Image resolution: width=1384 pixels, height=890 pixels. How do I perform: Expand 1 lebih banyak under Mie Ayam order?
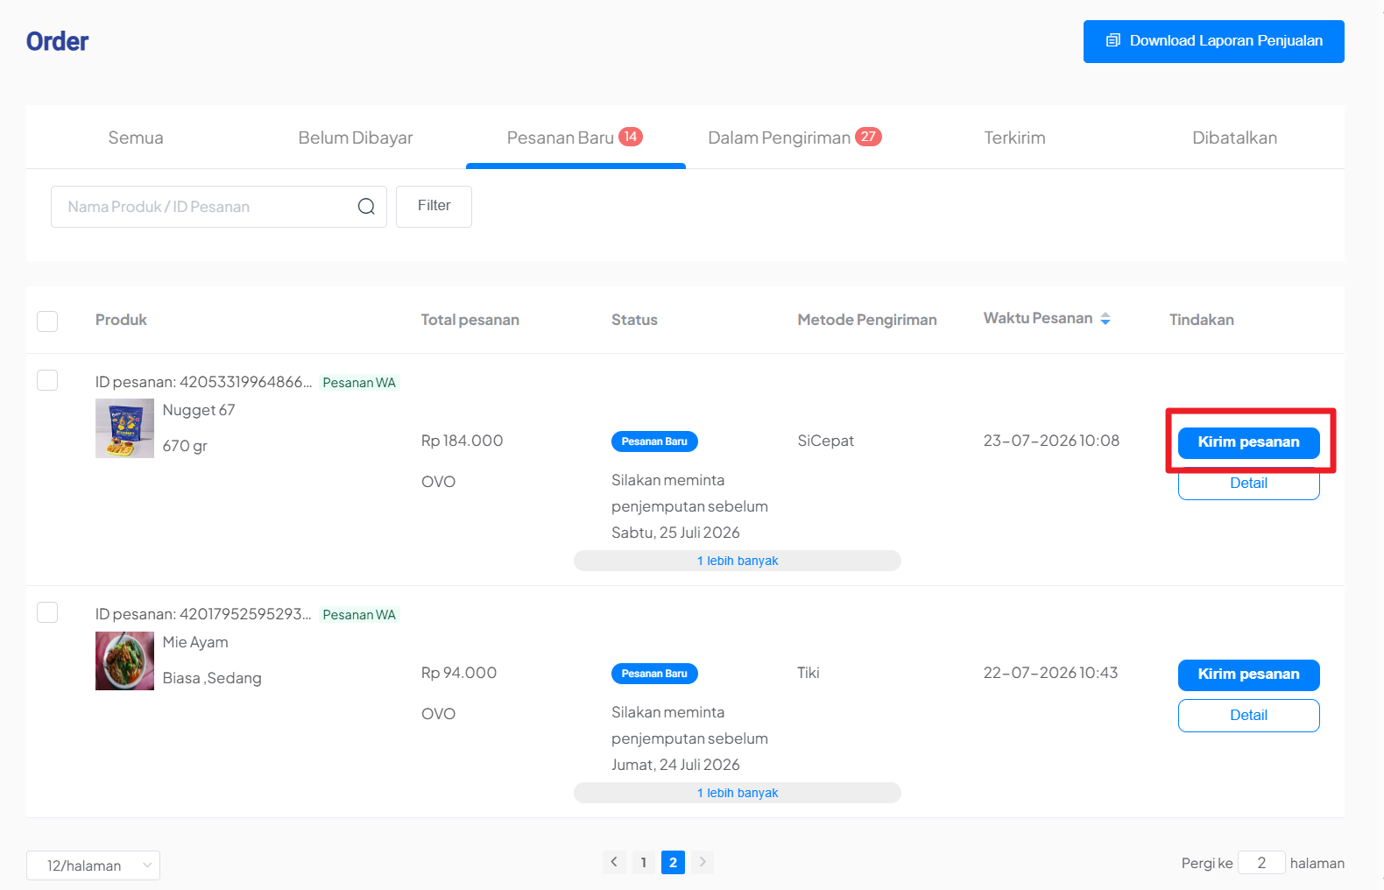pos(738,793)
